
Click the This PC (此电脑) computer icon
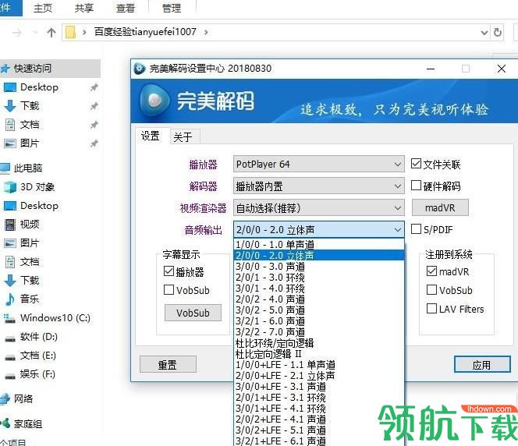[5, 168]
